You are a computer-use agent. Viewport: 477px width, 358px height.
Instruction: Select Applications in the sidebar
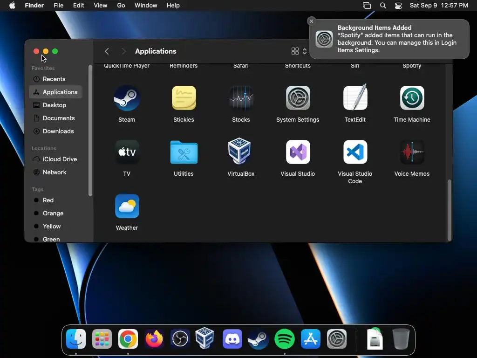coord(55,92)
